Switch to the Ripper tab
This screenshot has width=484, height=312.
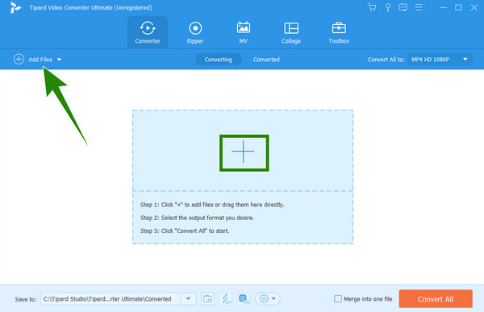195,33
